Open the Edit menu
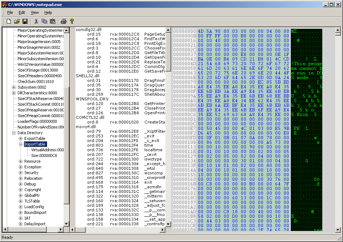Image resolution: width=343 pixels, height=242 pixels. click(x=22, y=12)
